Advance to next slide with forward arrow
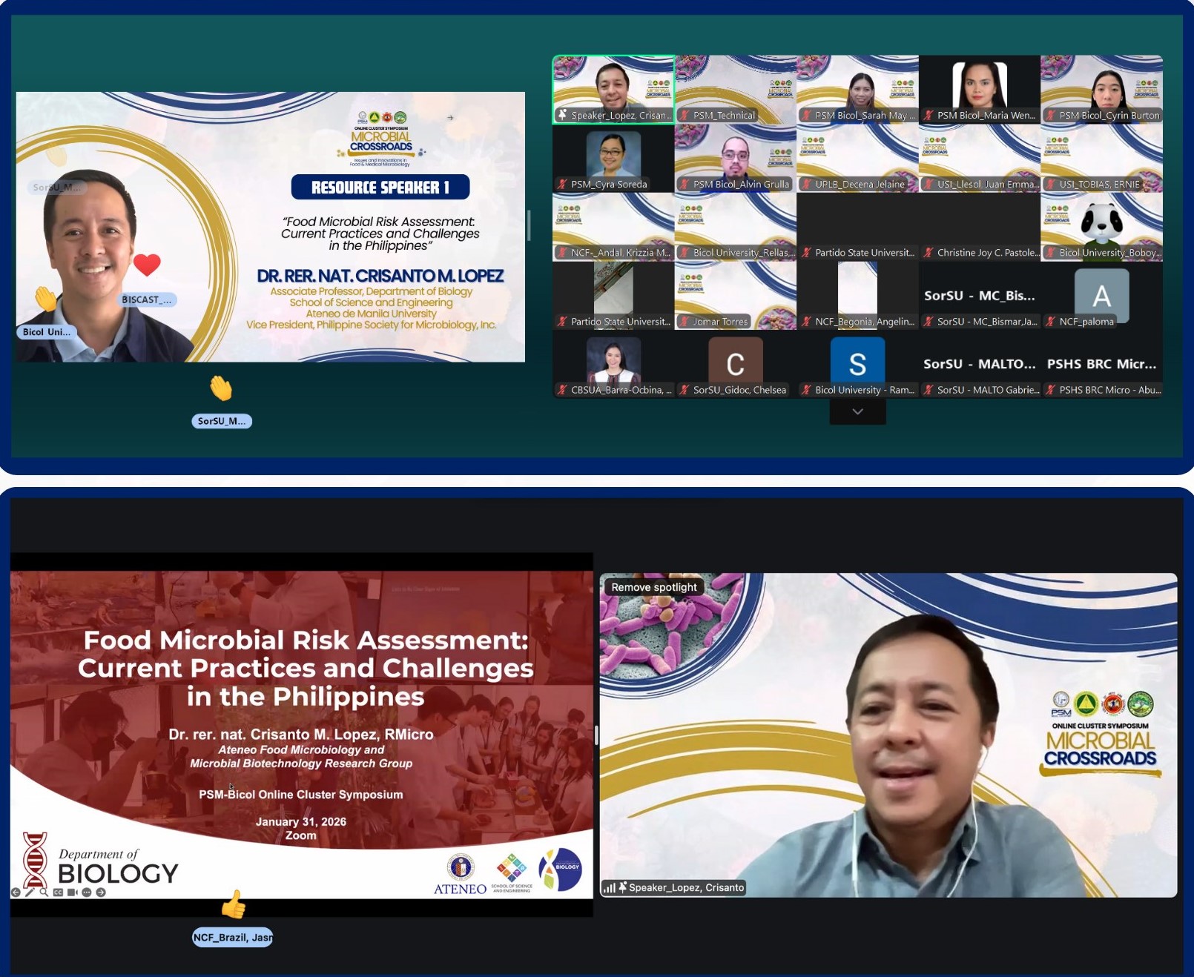 101,892
